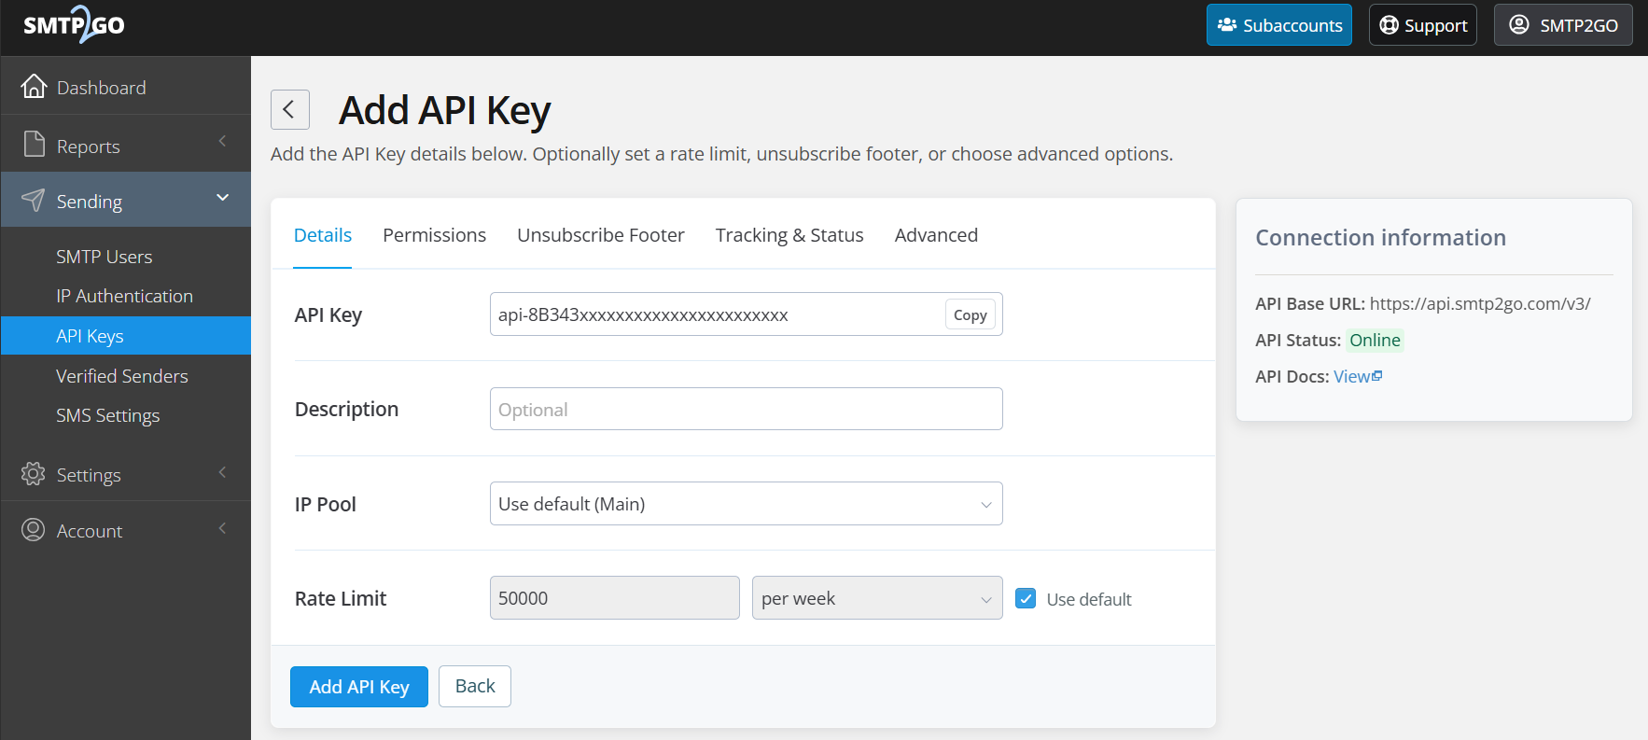This screenshot has width=1648, height=740.
Task: Open the Advanced tab
Action: point(936,235)
